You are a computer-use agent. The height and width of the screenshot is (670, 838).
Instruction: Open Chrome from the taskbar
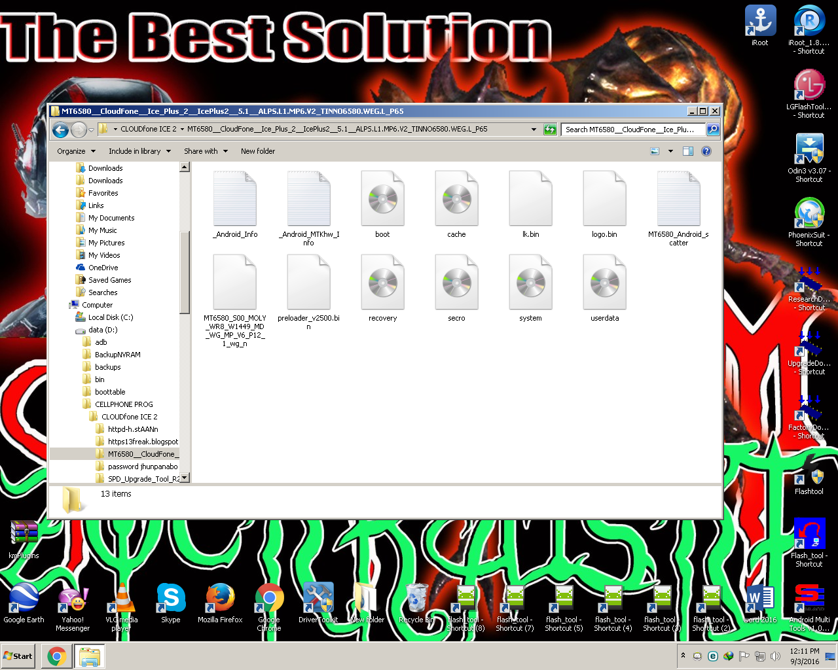[57, 656]
